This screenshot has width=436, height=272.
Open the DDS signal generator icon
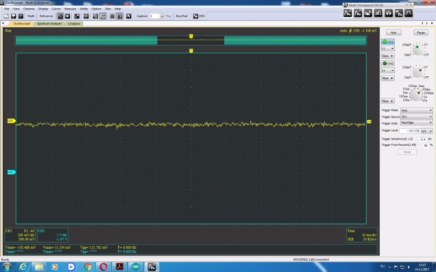(196, 16)
